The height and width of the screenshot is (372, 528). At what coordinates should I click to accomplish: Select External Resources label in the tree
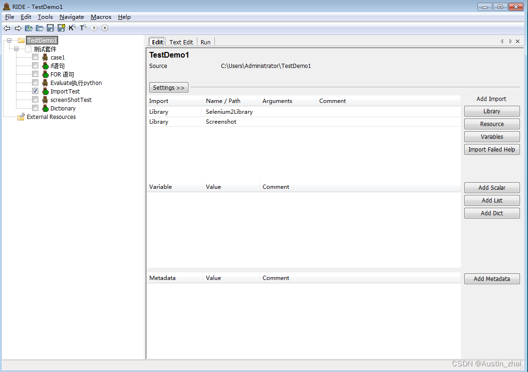coord(51,117)
